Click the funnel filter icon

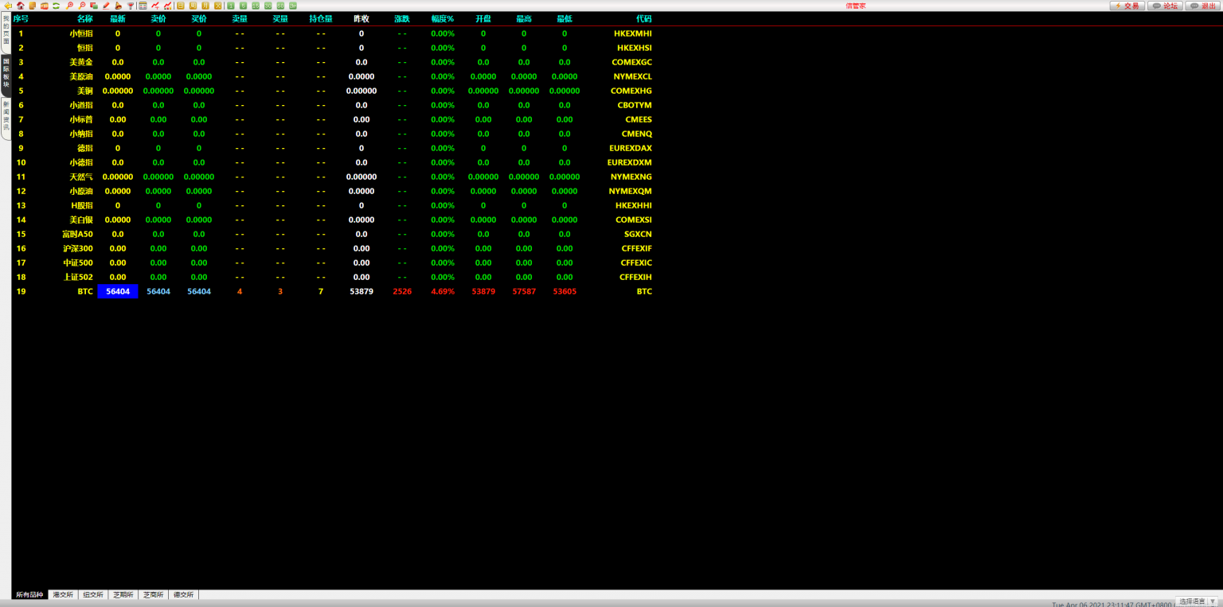pos(131,6)
